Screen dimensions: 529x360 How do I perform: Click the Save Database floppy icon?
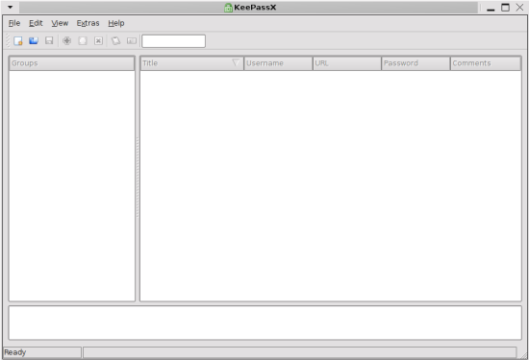[x=49, y=41]
